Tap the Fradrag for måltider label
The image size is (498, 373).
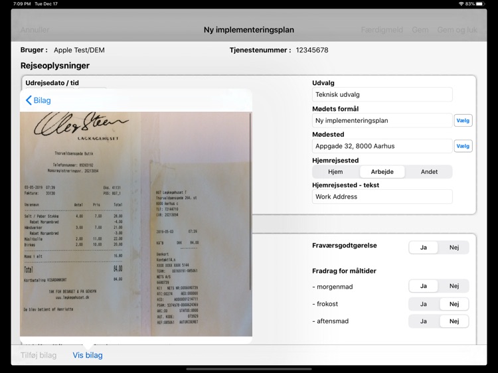click(x=344, y=271)
